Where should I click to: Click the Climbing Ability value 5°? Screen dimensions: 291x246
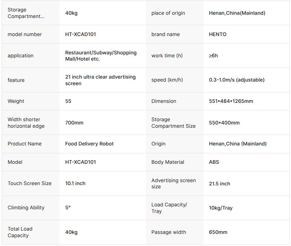click(x=68, y=207)
